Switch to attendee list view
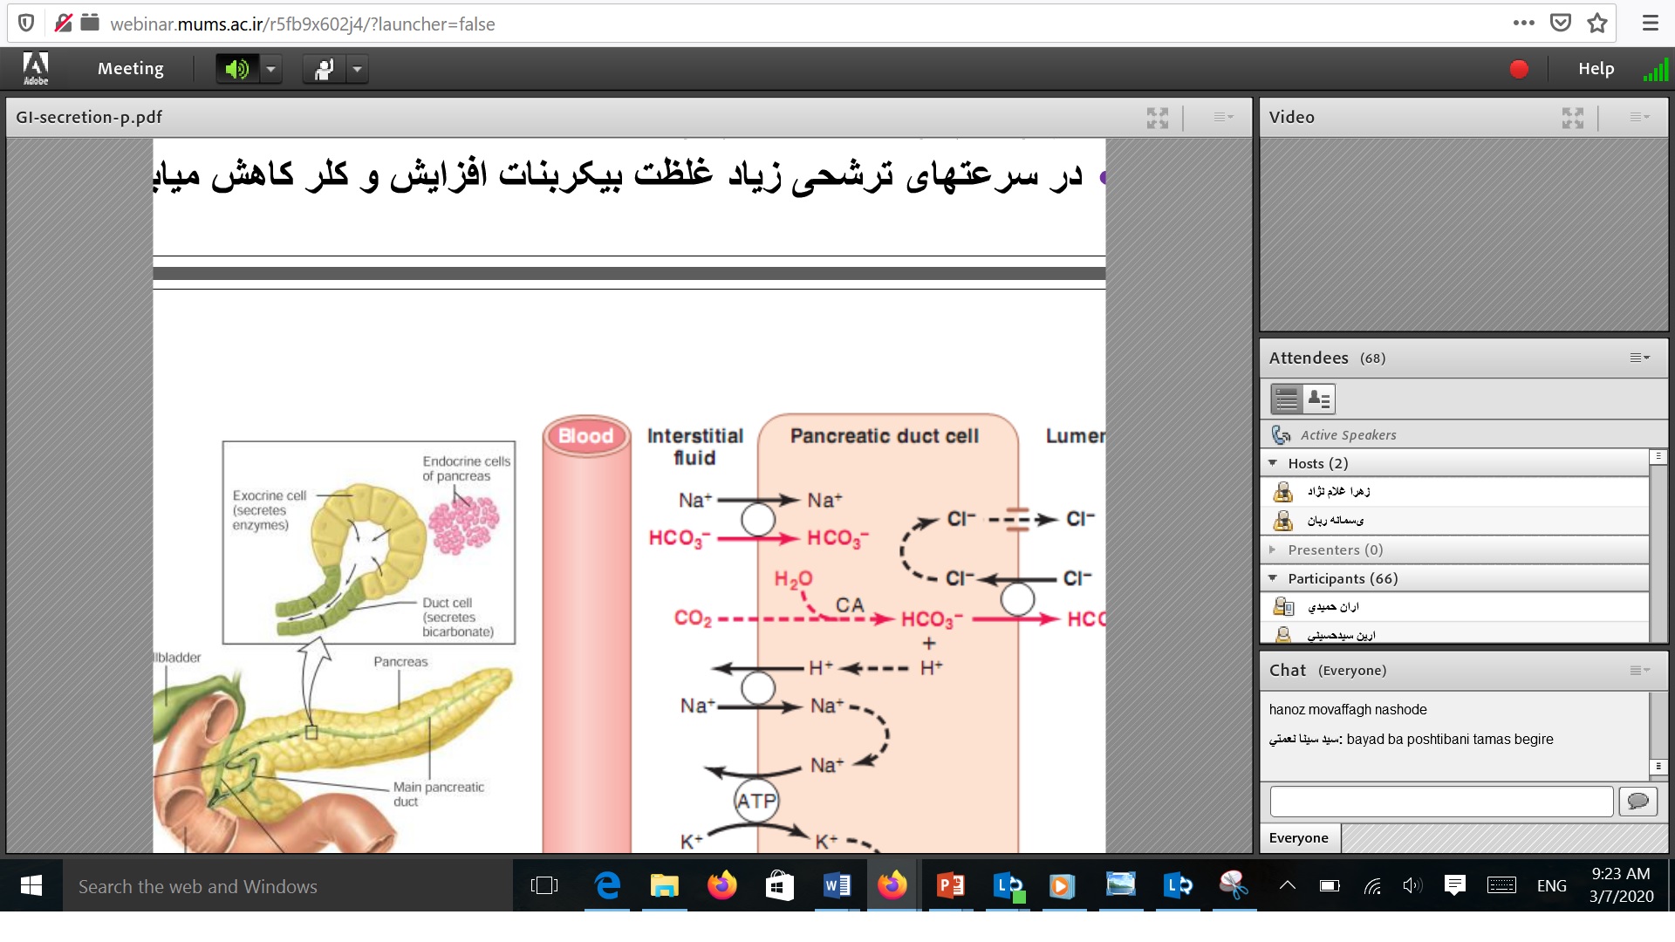The image size is (1675, 942). (x=1287, y=399)
